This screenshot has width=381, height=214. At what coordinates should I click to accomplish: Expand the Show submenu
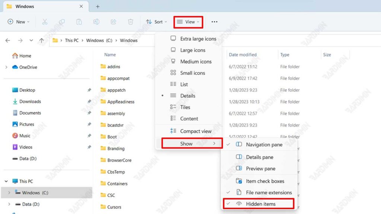click(192, 144)
